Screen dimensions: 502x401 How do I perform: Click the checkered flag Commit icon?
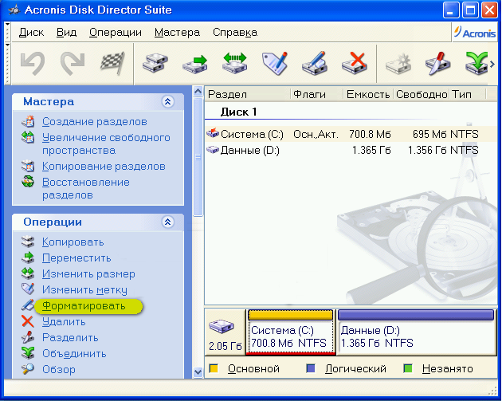point(112,64)
